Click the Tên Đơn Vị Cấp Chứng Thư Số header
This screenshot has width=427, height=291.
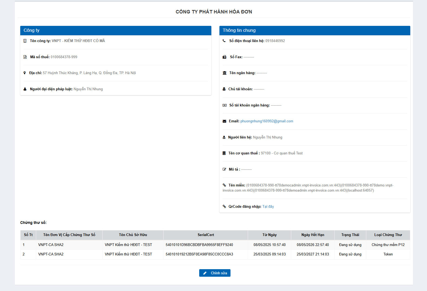point(69,235)
